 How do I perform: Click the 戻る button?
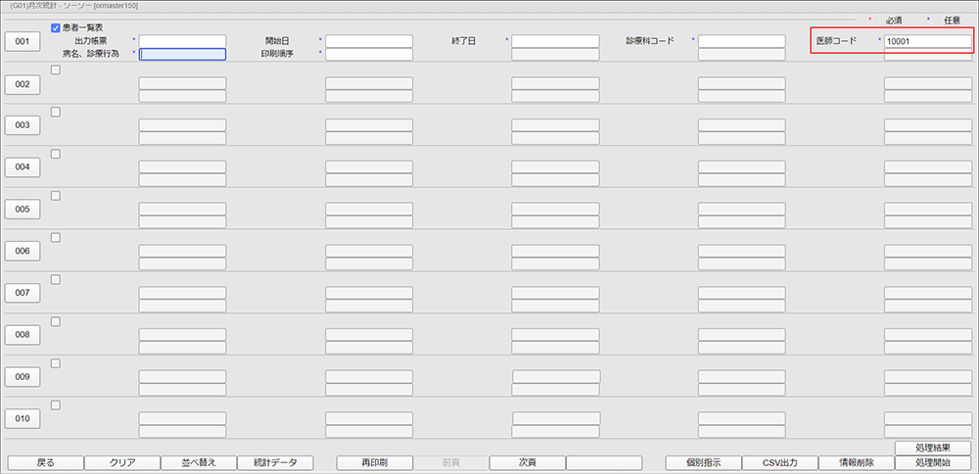(45, 462)
